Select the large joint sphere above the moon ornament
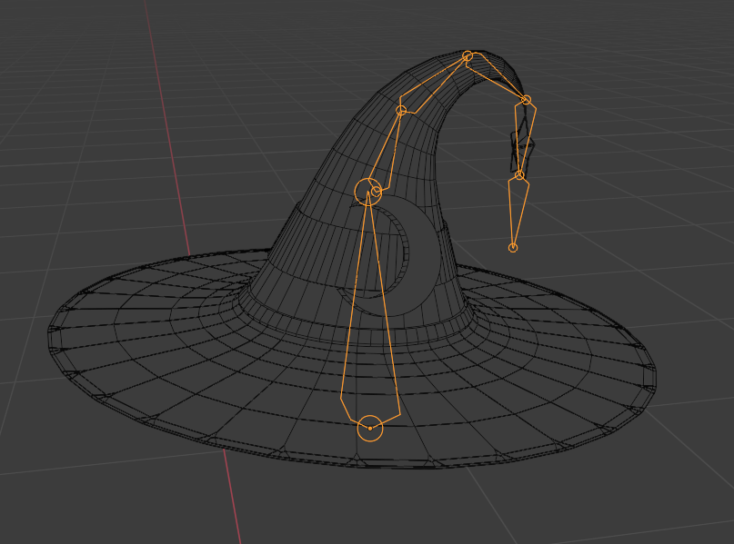 pyautogui.click(x=368, y=192)
